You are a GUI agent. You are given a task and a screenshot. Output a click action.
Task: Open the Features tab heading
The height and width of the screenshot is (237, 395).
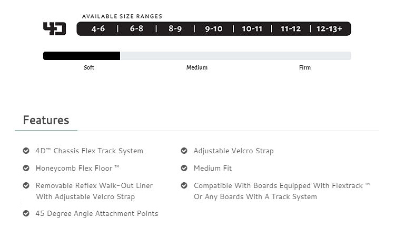click(x=46, y=120)
